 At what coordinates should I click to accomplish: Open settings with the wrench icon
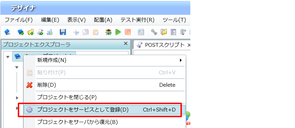click(154, 32)
